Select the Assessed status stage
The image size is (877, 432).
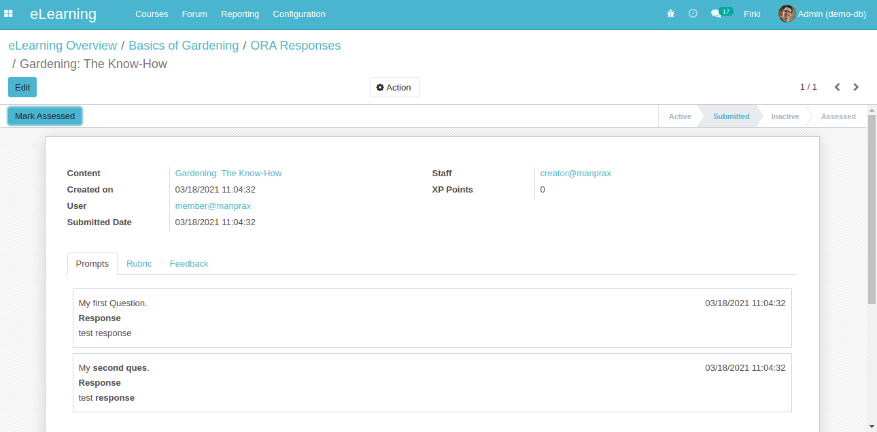(838, 116)
